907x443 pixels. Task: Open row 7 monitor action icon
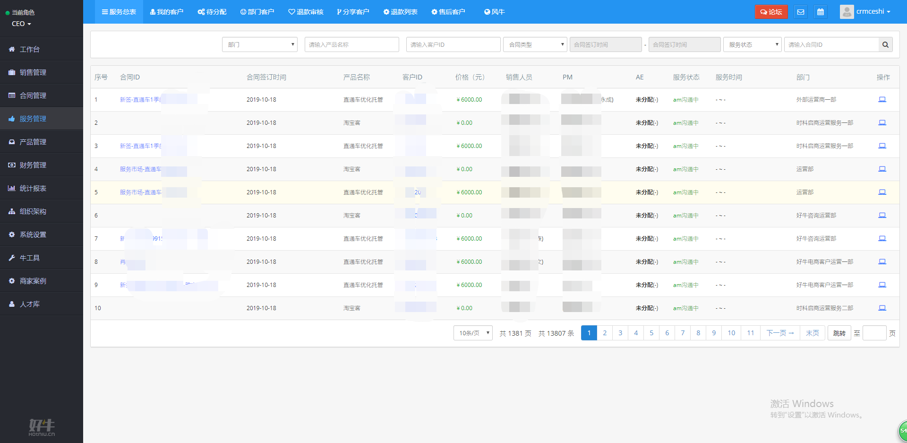pyautogui.click(x=882, y=238)
